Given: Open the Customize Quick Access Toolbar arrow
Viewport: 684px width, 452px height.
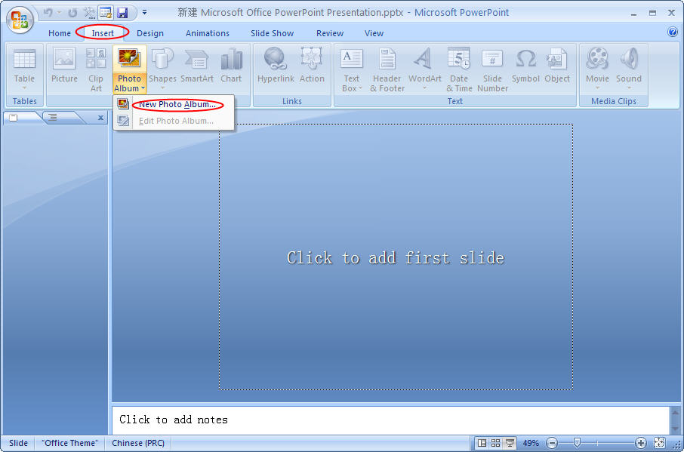Looking at the screenshot, I should click(x=144, y=13).
